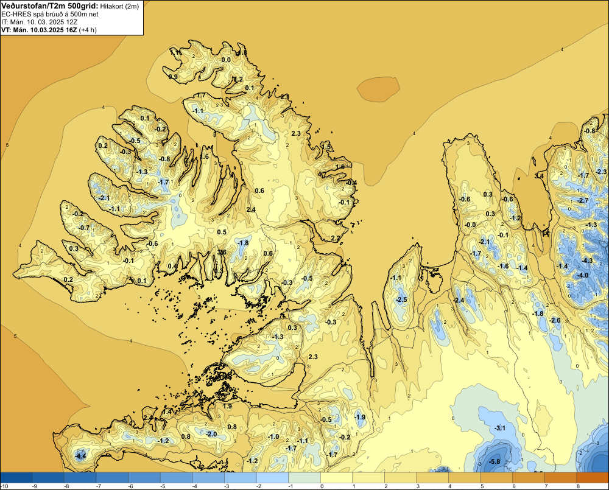This screenshot has width=609, height=490.
Task: Click the '-3.1' temperature value
Action: (x=500, y=428)
